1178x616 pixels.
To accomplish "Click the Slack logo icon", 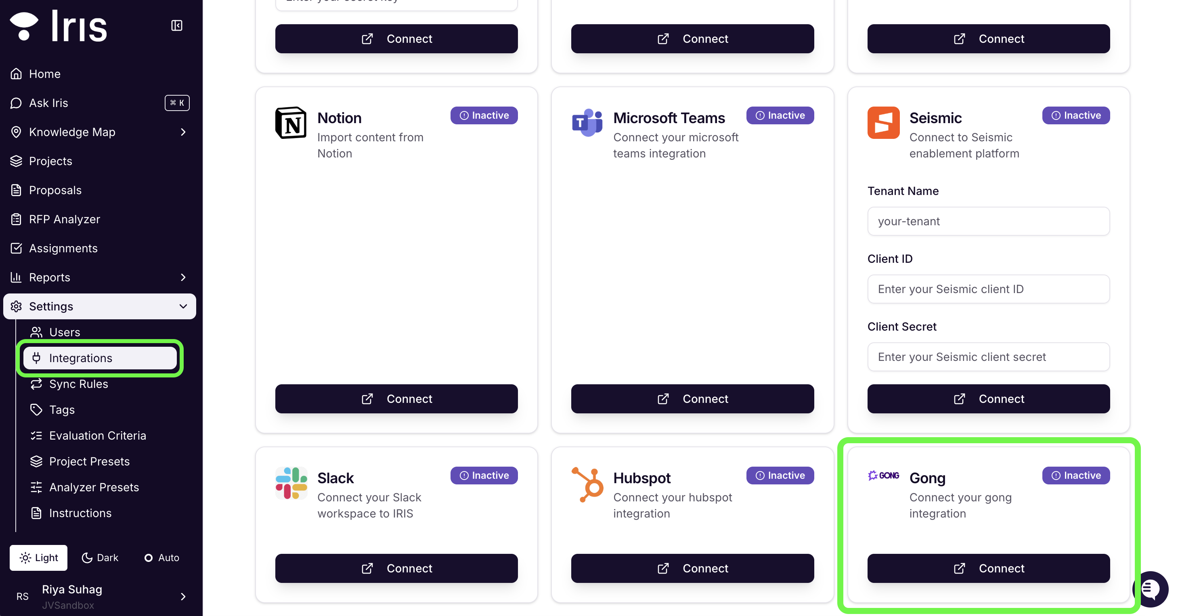I will coord(291,483).
